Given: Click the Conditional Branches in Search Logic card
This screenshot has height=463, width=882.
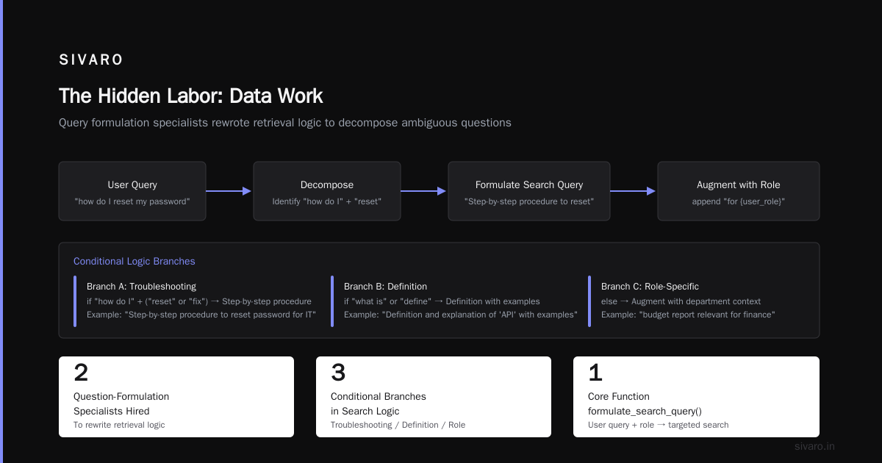Looking at the screenshot, I should click(434, 397).
